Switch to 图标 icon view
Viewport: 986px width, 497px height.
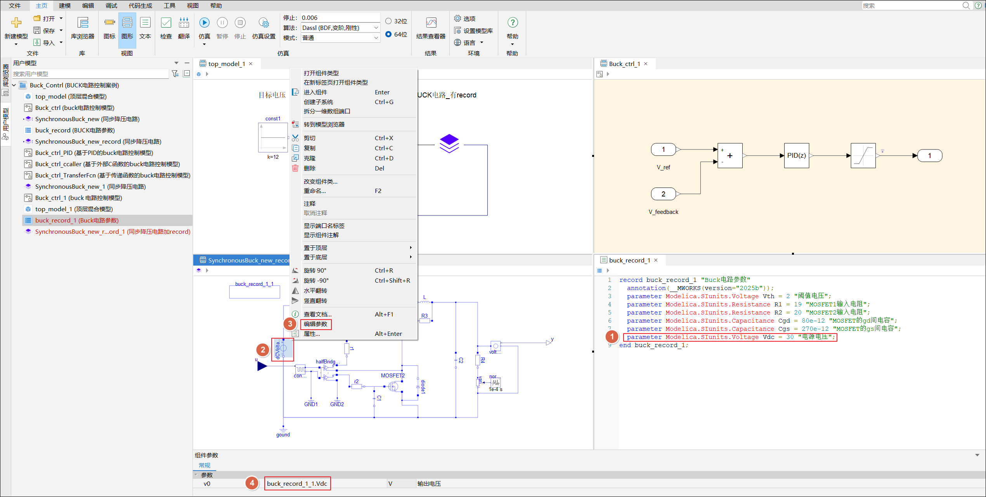[109, 23]
